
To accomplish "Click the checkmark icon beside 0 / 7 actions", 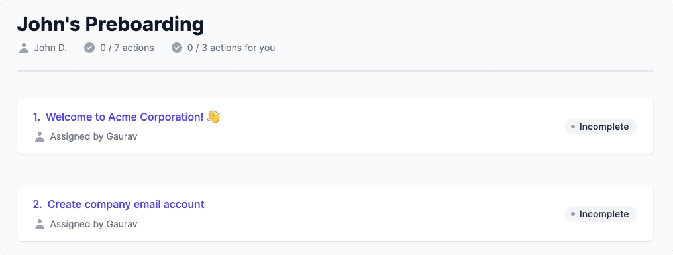I will point(89,48).
